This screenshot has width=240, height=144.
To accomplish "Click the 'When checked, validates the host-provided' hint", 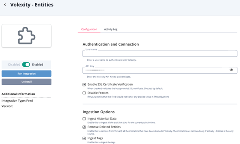I will [x=125, y=88].
